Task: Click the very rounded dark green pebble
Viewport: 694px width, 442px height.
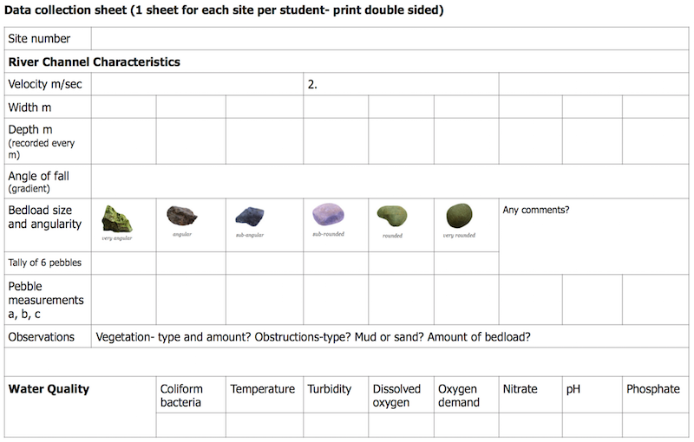Action: point(460,216)
